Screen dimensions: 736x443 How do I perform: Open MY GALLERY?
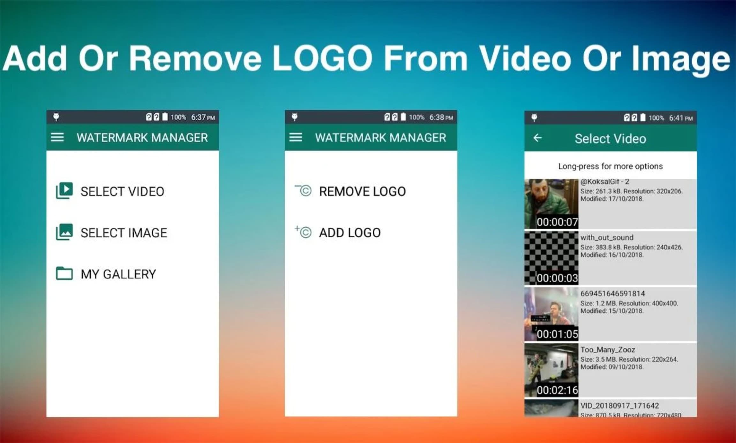pyautogui.click(x=118, y=274)
